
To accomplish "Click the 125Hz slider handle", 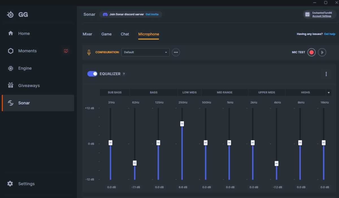I will [158, 143].
